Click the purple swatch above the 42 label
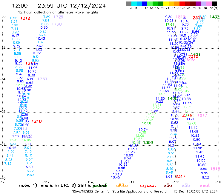 tap(198, 4)
